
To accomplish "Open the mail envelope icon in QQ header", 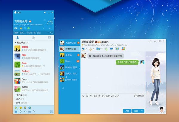I will click(16, 28).
